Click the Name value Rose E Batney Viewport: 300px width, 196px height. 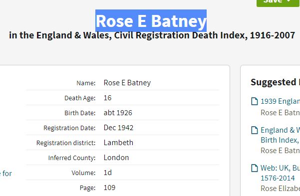coord(127,83)
